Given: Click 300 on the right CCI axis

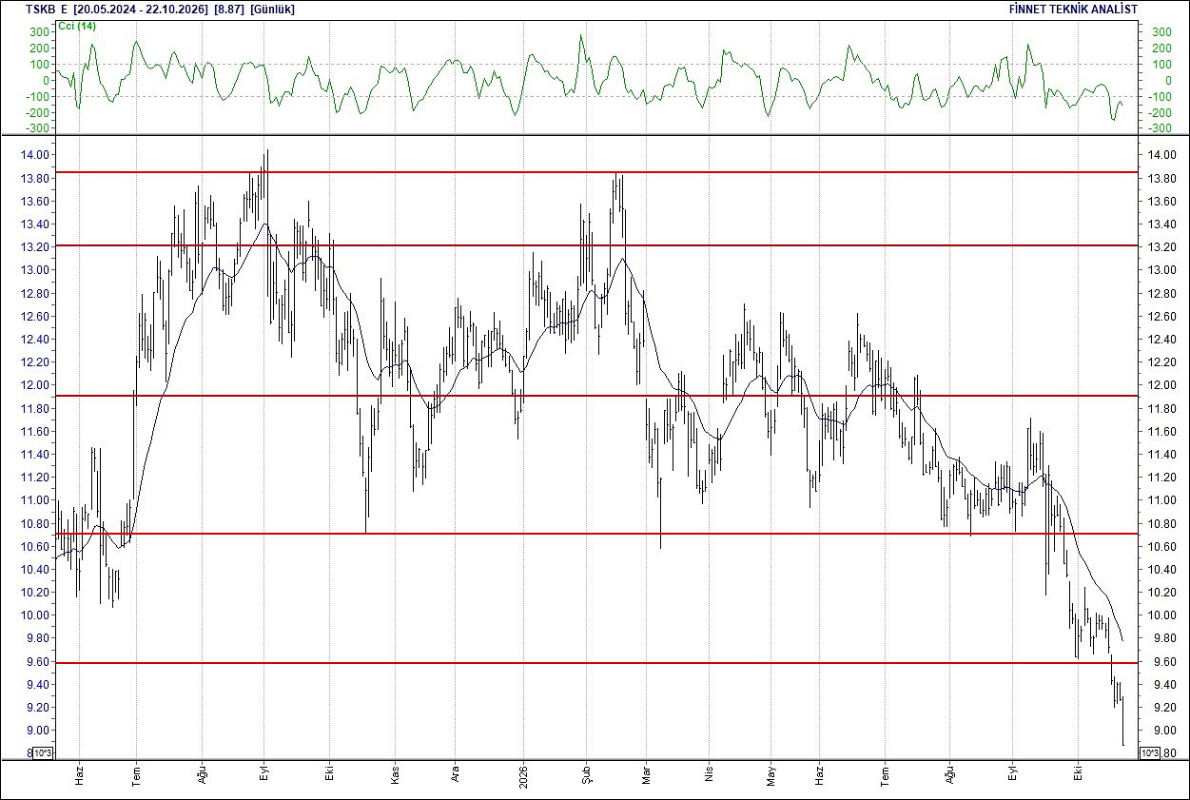Looking at the screenshot, I should pyautogui.click(x=1161, y=32).
